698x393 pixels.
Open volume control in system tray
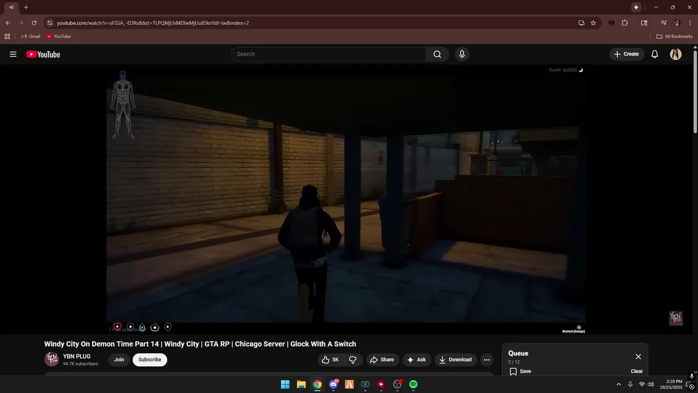pos(651,384)
